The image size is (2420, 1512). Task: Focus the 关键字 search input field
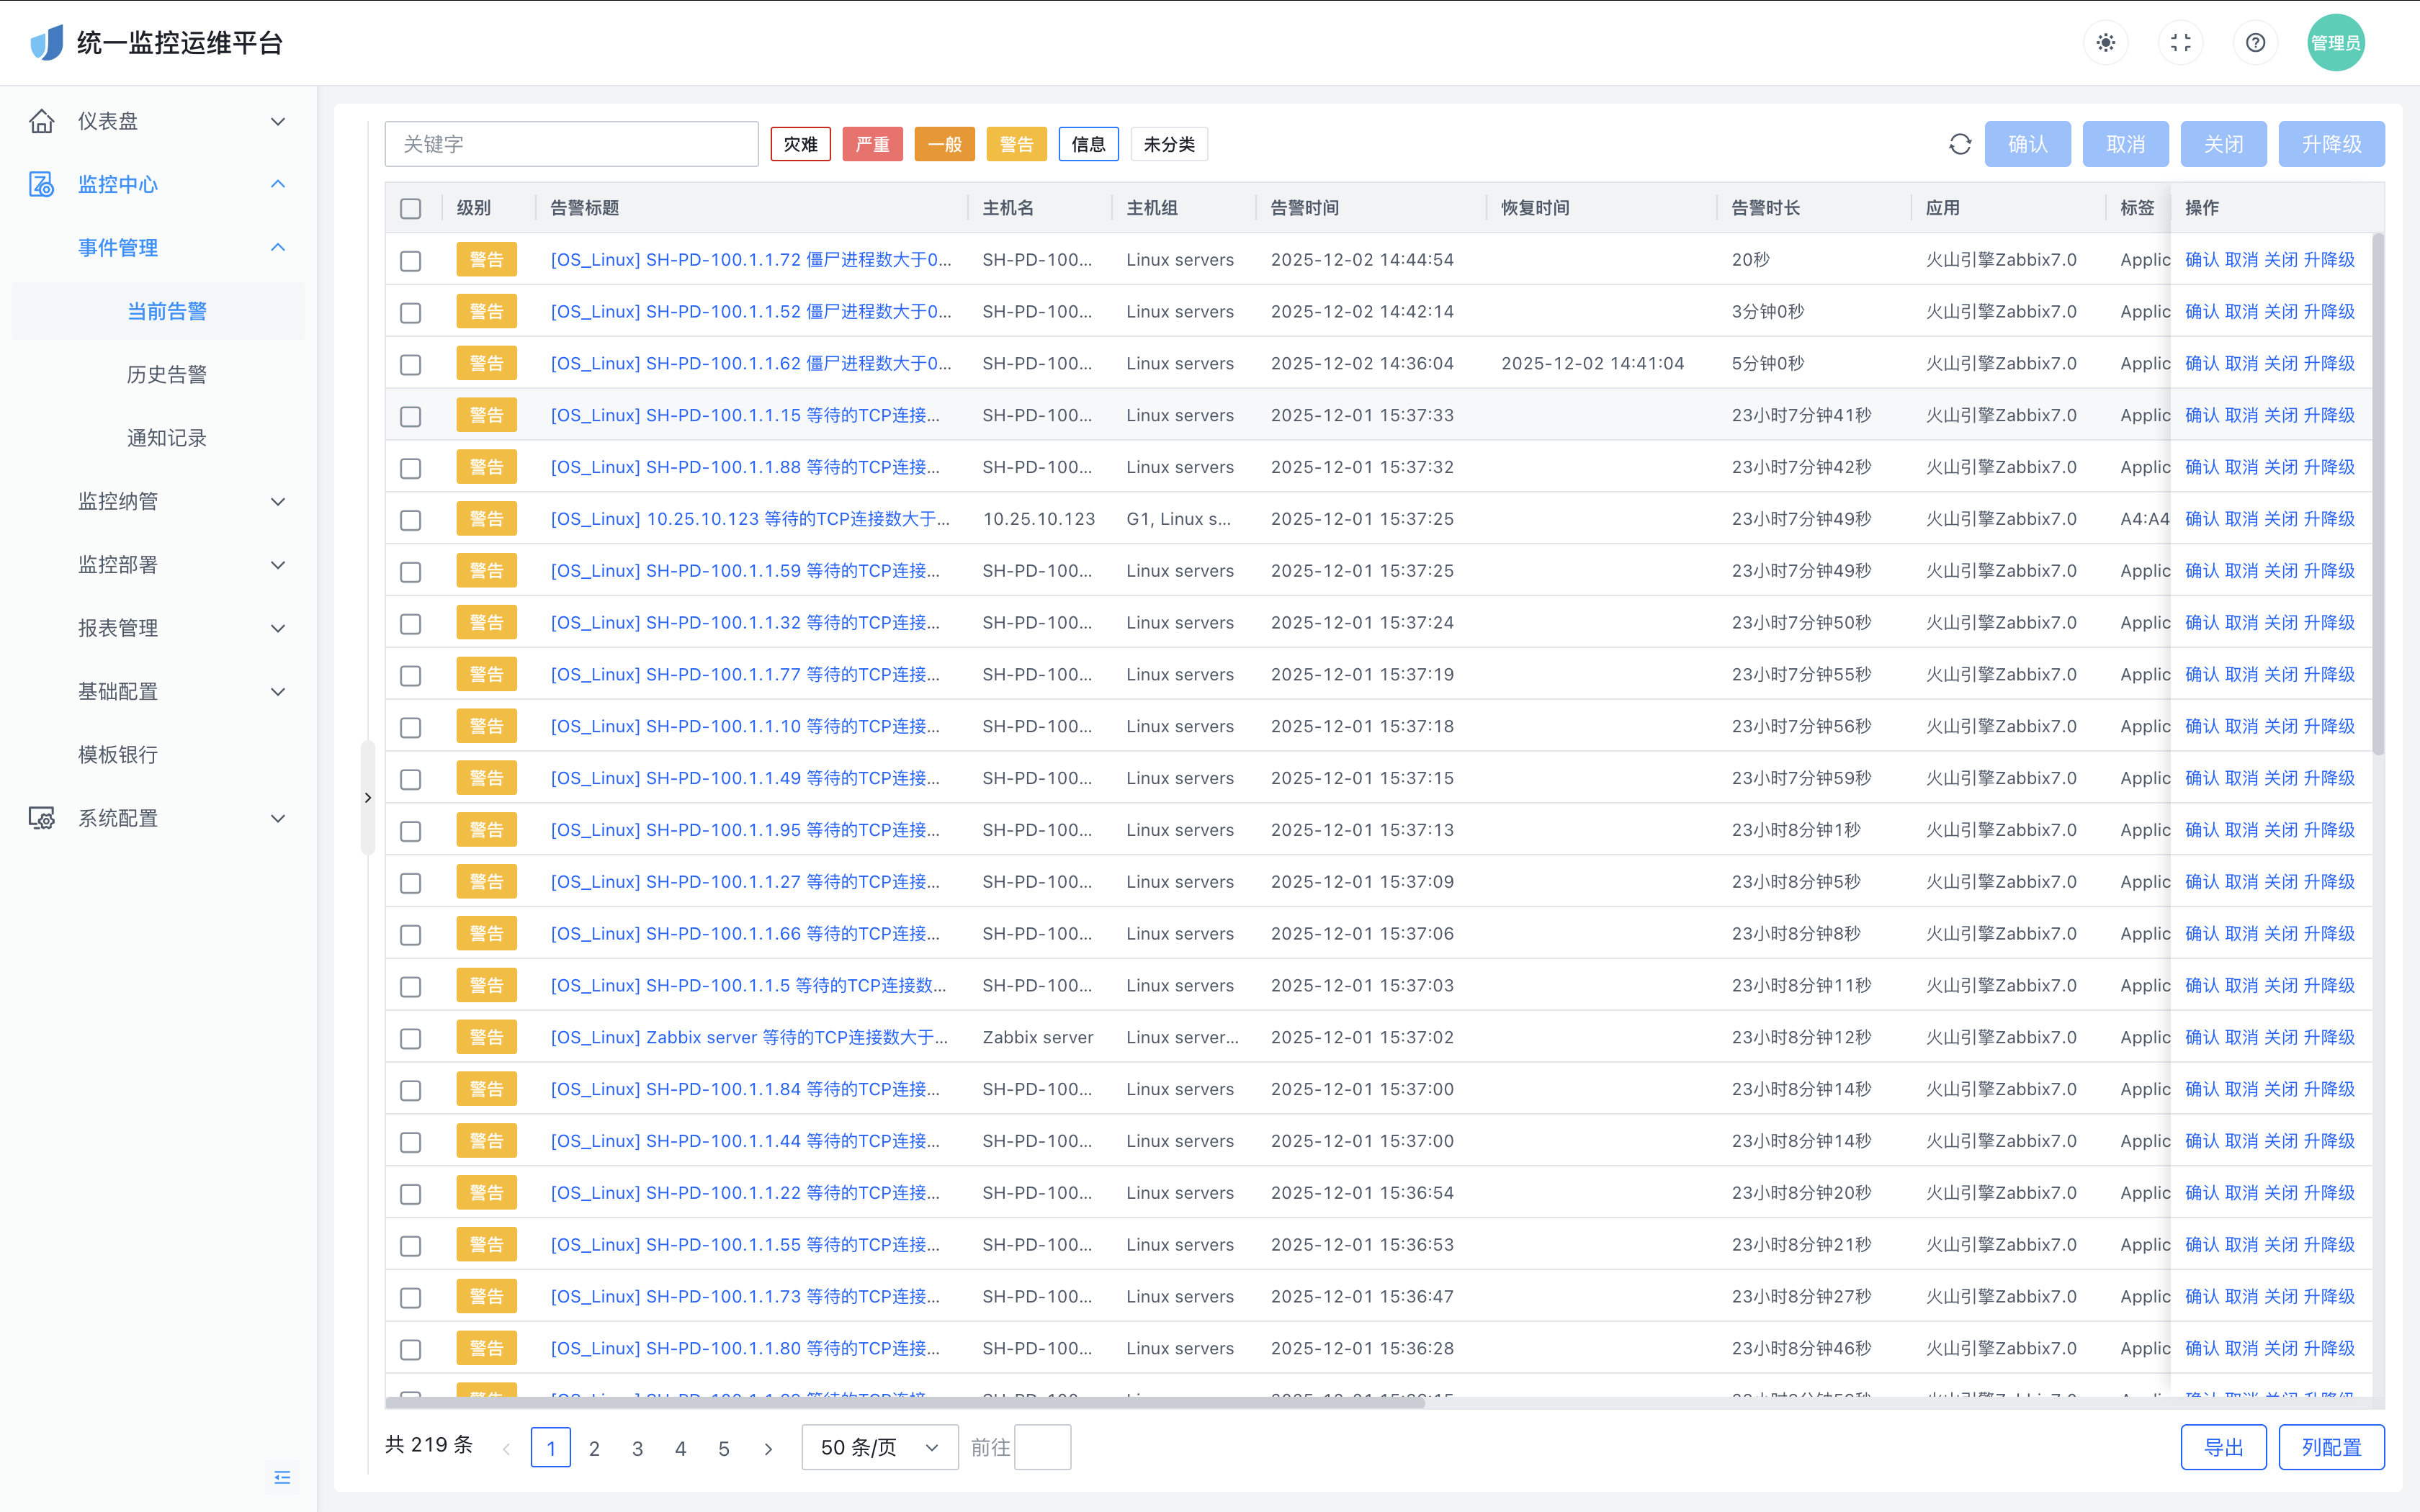571,144
